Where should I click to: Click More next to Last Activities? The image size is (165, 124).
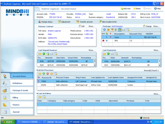click(156, 94)
